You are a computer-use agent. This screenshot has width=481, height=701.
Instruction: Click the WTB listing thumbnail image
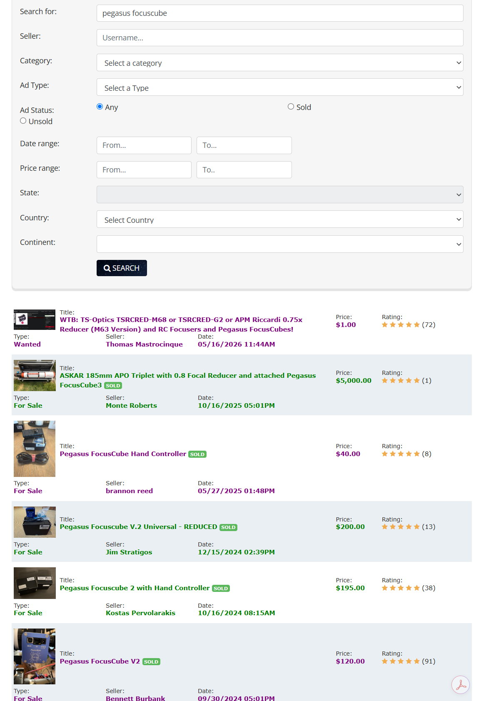(35, 319)
